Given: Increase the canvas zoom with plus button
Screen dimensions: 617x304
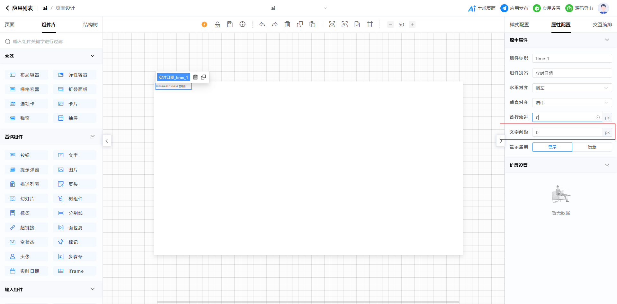Looking at the screenshot, I should click(412, 24).
